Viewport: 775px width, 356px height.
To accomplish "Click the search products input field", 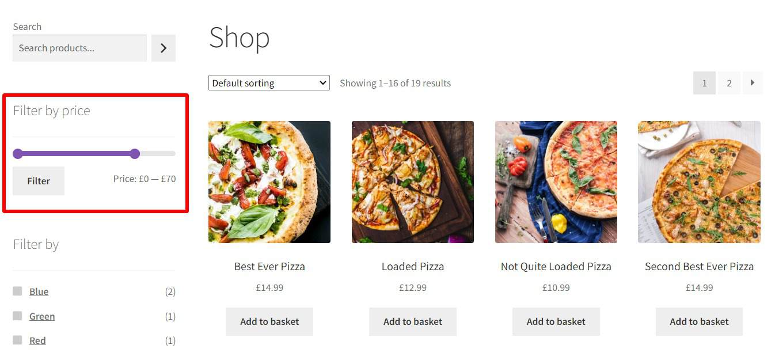I will pyautogui.click(x=79, y=48).
